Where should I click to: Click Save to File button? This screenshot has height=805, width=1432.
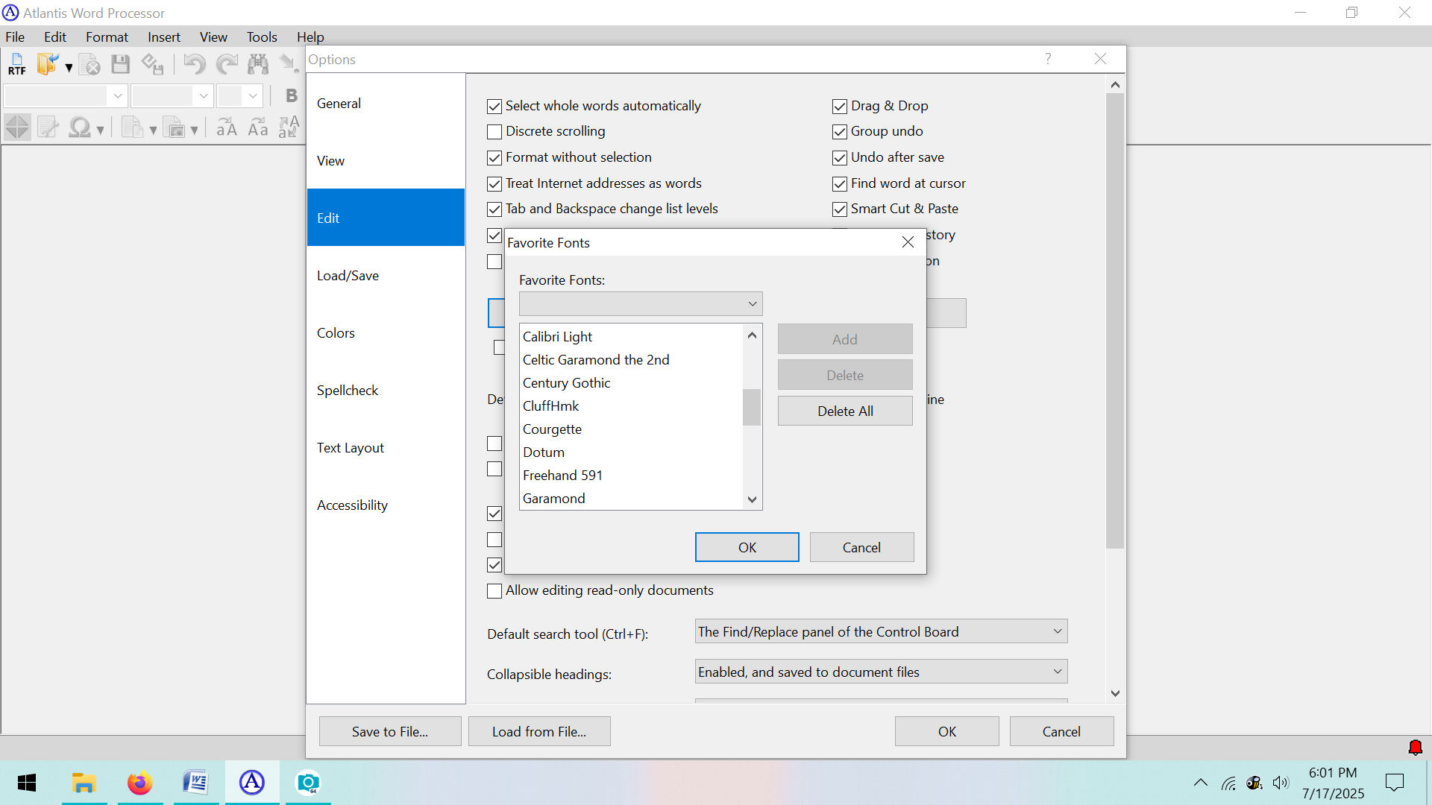[390, 731]
